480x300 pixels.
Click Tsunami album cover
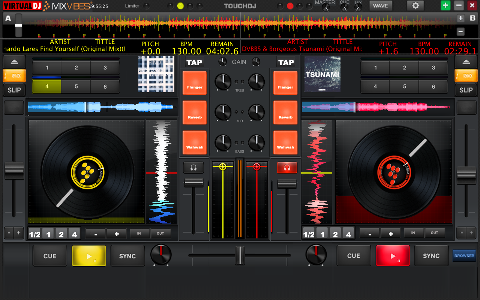pos(322,74)
